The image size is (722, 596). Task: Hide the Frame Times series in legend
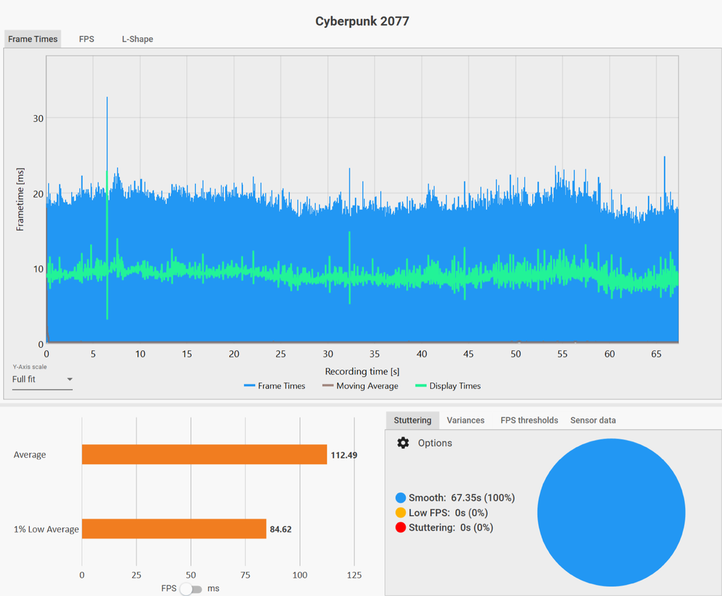274,386
